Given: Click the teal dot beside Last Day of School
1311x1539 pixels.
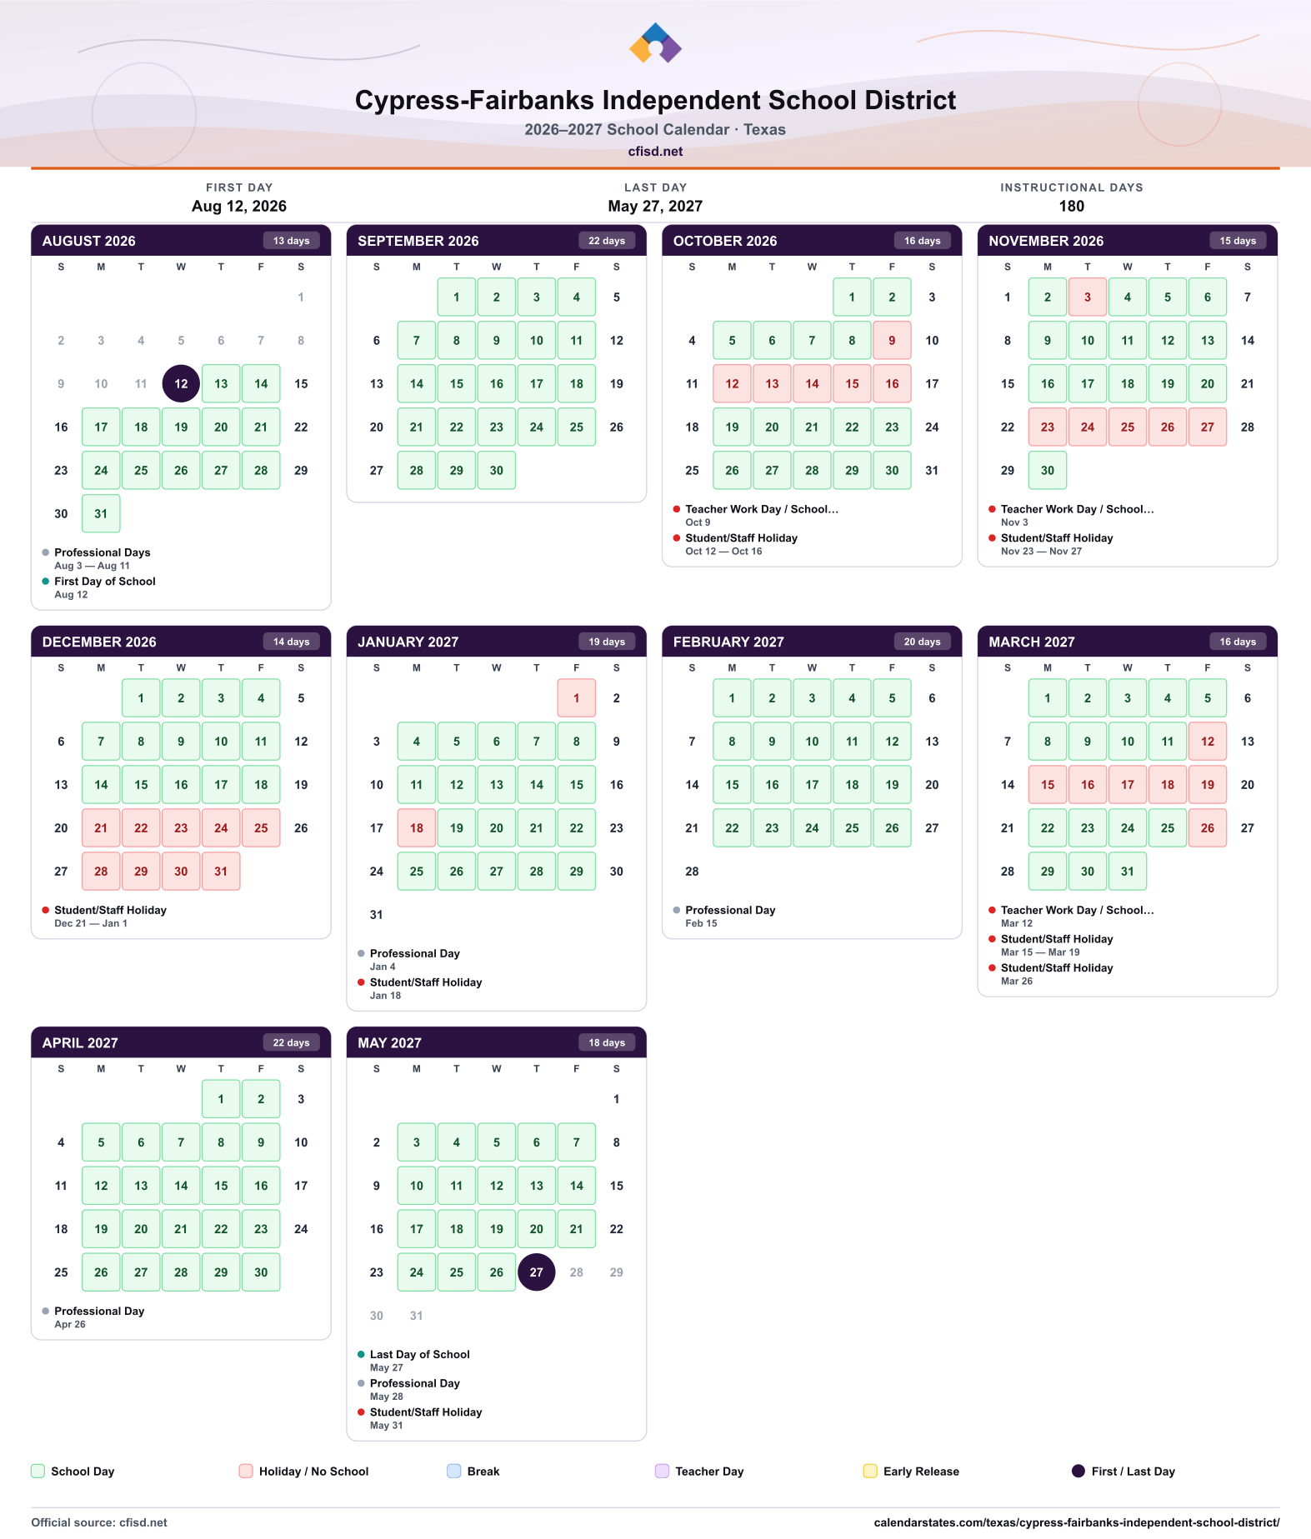Looking at the screenshot, I should 361,1354.
